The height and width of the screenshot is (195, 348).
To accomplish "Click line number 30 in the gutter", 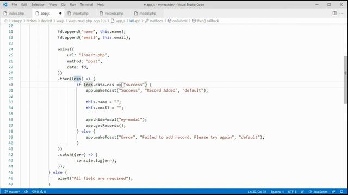I will 11,84.
